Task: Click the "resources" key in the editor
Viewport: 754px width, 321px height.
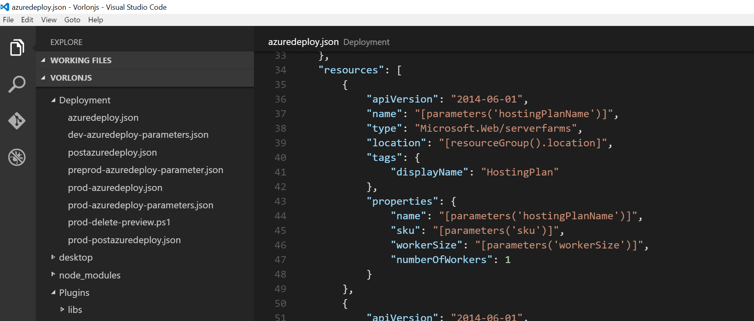Action: (351, 70)
